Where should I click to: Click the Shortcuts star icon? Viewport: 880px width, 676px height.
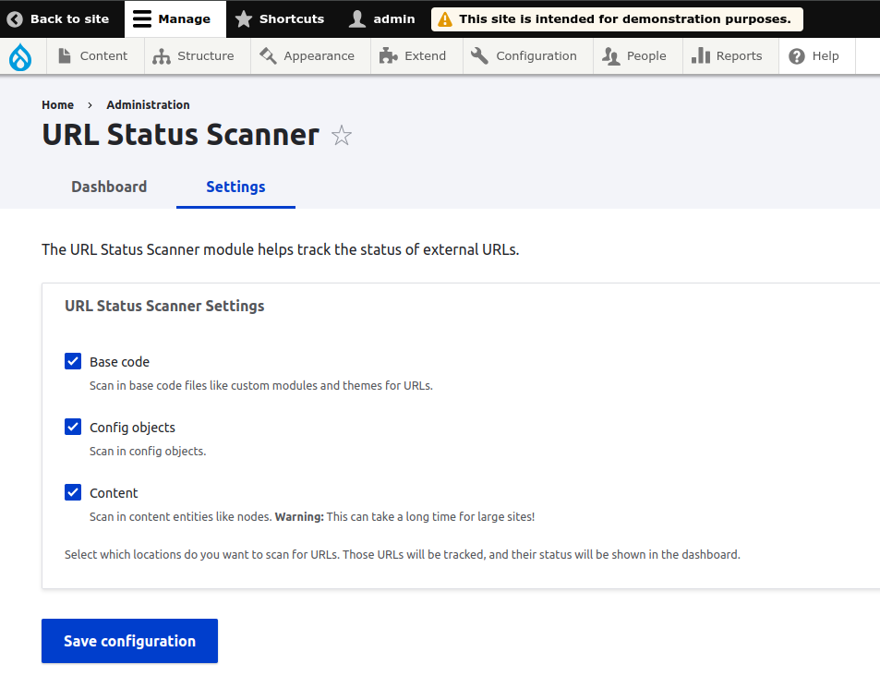tap(243, 18)
